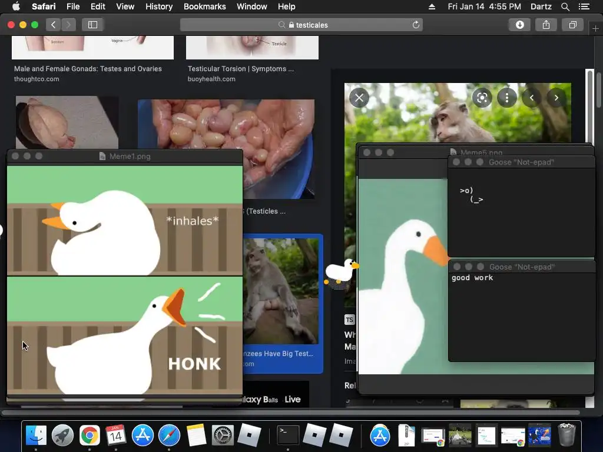The image size is (603, 452).
Task: Open the Bookmarks menu
Action: click(204, 6)
